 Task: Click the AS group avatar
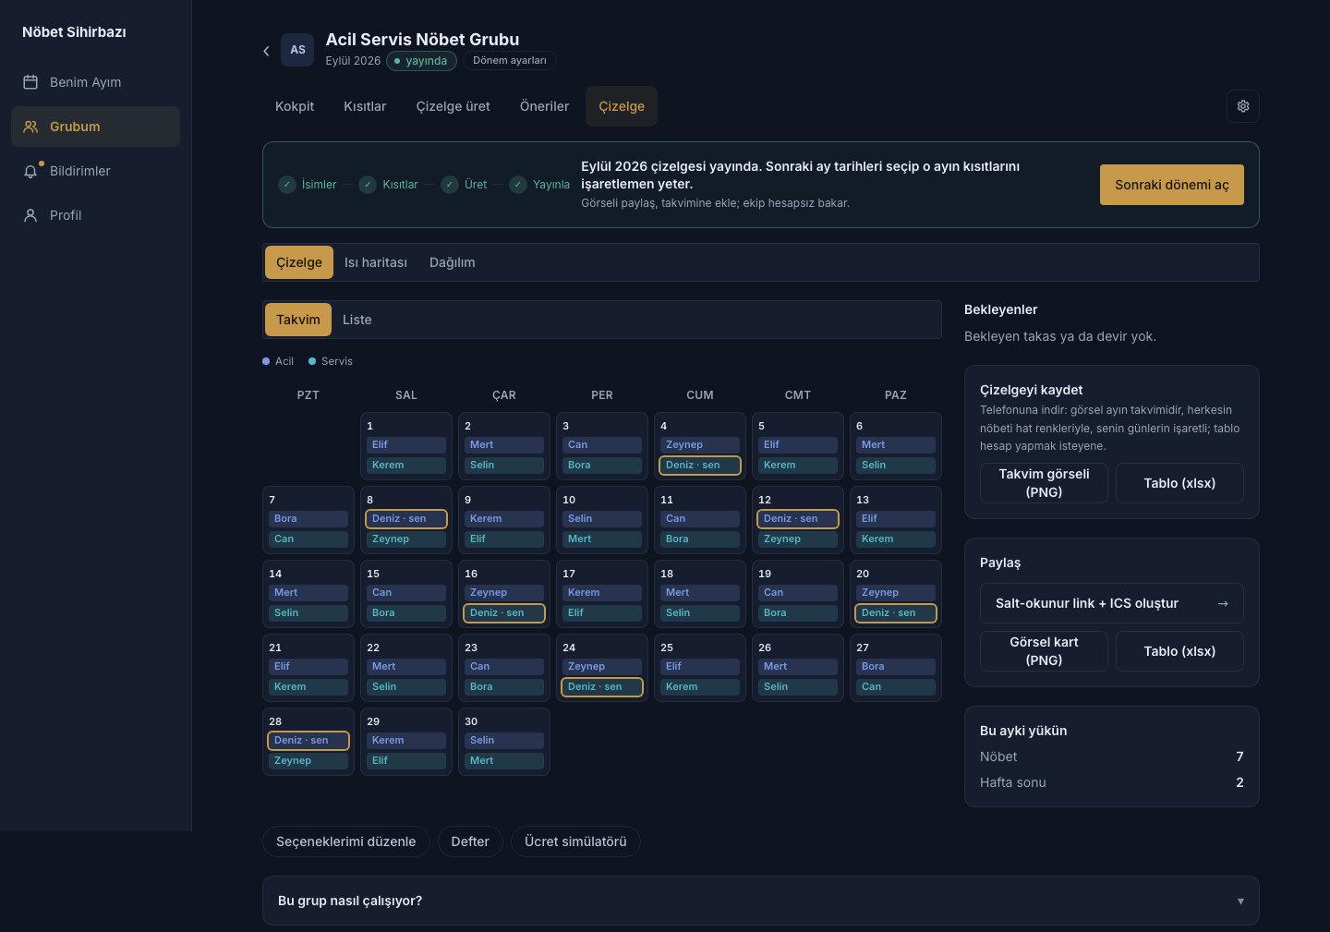click(297, 50)
